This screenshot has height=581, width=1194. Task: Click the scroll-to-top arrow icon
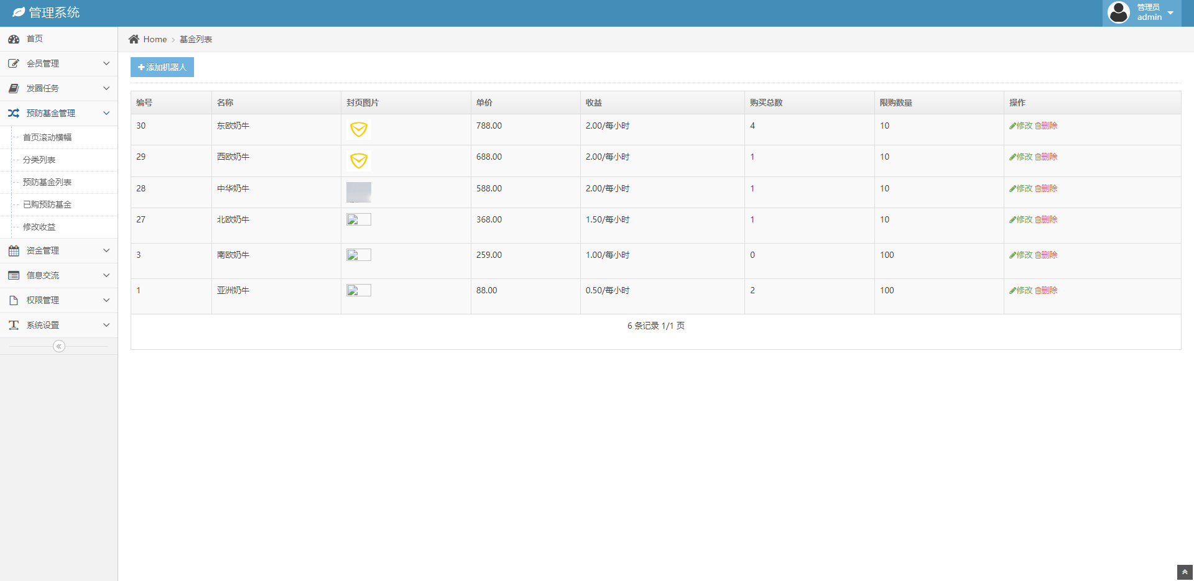click(1185, 572)
